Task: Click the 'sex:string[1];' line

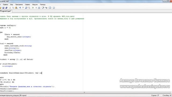Action: click(x=12, y=48)
